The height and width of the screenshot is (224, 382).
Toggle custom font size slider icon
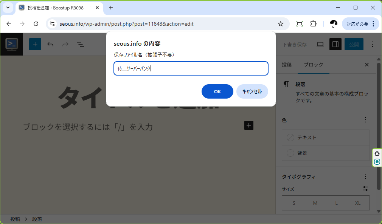[365, 188]
